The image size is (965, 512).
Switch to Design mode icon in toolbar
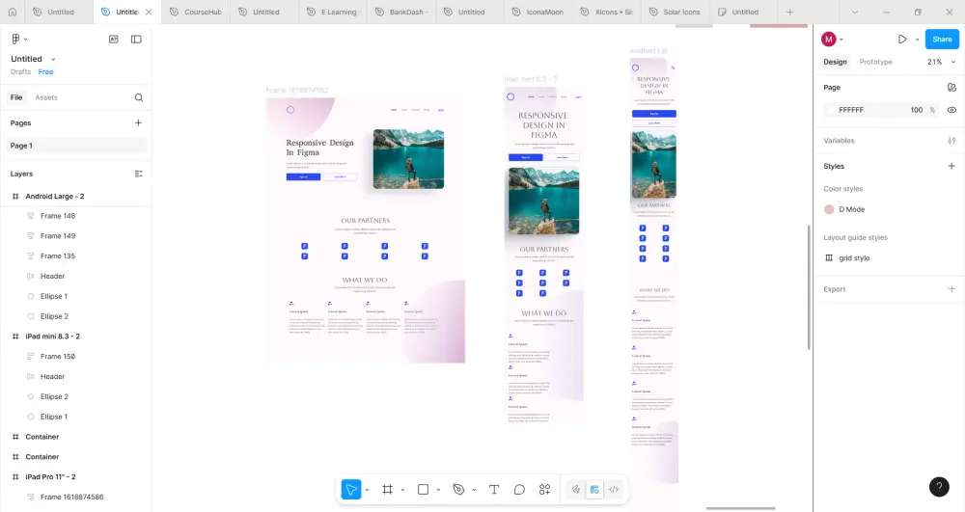[594, 489]
